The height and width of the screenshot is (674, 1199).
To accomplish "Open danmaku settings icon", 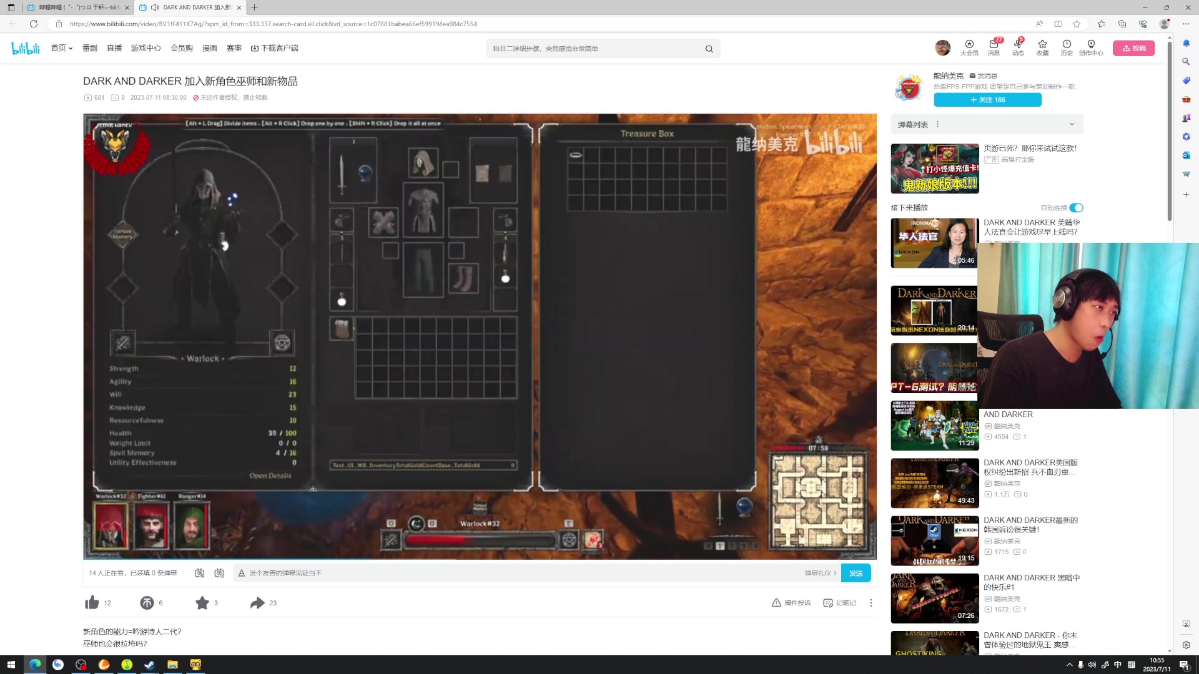I will click(219, 573).
